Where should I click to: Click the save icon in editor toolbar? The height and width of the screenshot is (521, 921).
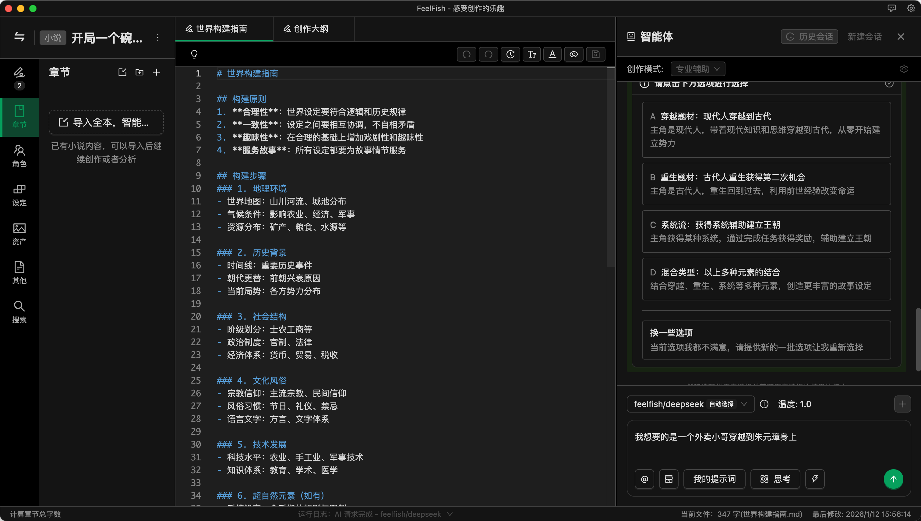pos(595,54)
